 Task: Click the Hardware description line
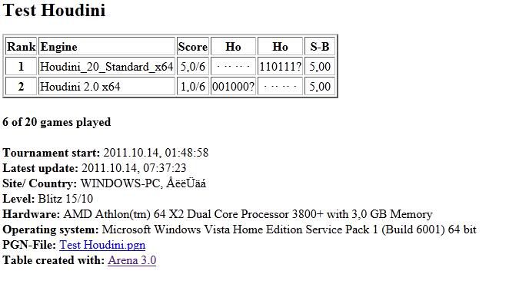218,214
